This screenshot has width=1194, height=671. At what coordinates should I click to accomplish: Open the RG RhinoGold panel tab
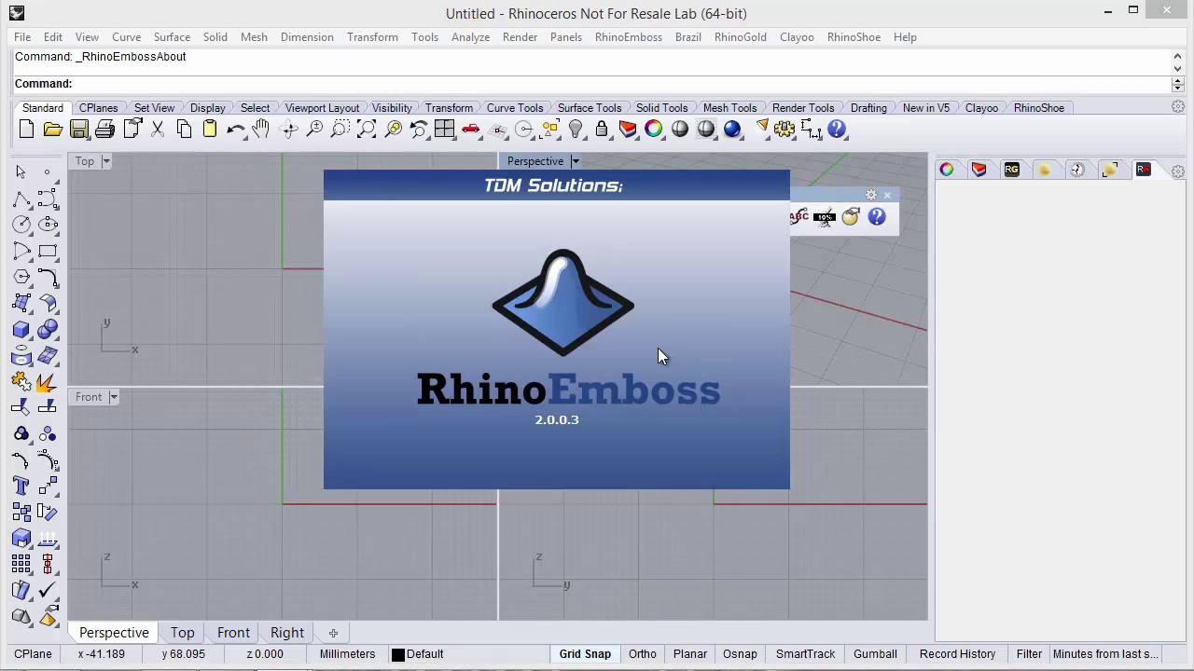[x=1012, y=170]
